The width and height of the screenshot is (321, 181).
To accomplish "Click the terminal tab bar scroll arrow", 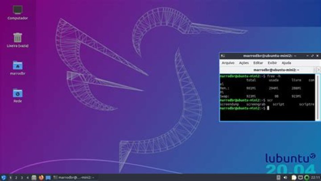I will point(318,70).
